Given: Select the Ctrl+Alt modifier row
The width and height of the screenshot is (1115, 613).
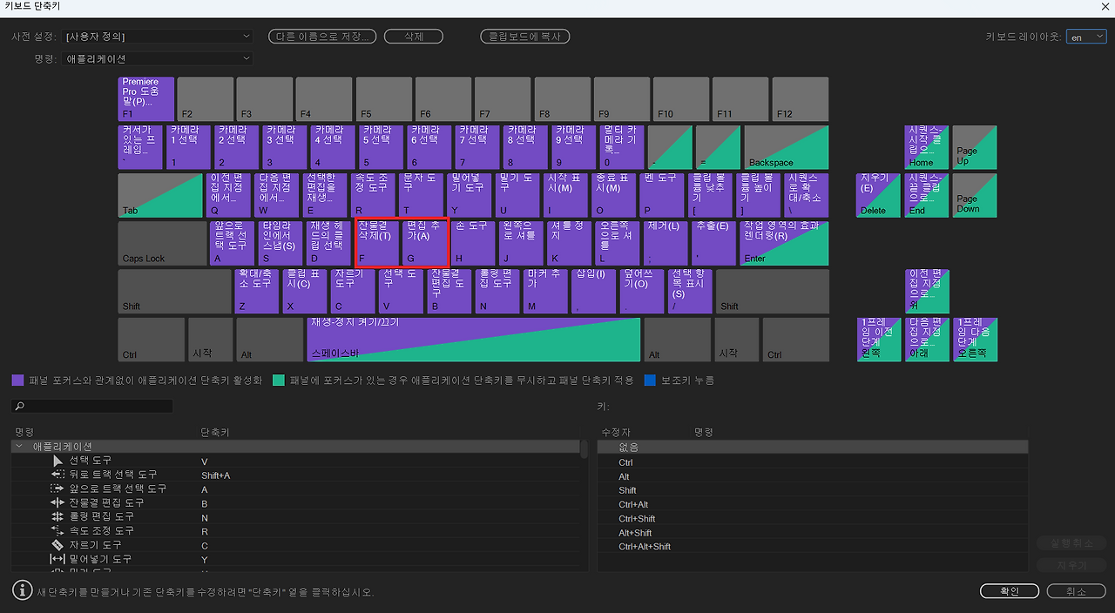Looking at the screenshot, I should 813,505.
